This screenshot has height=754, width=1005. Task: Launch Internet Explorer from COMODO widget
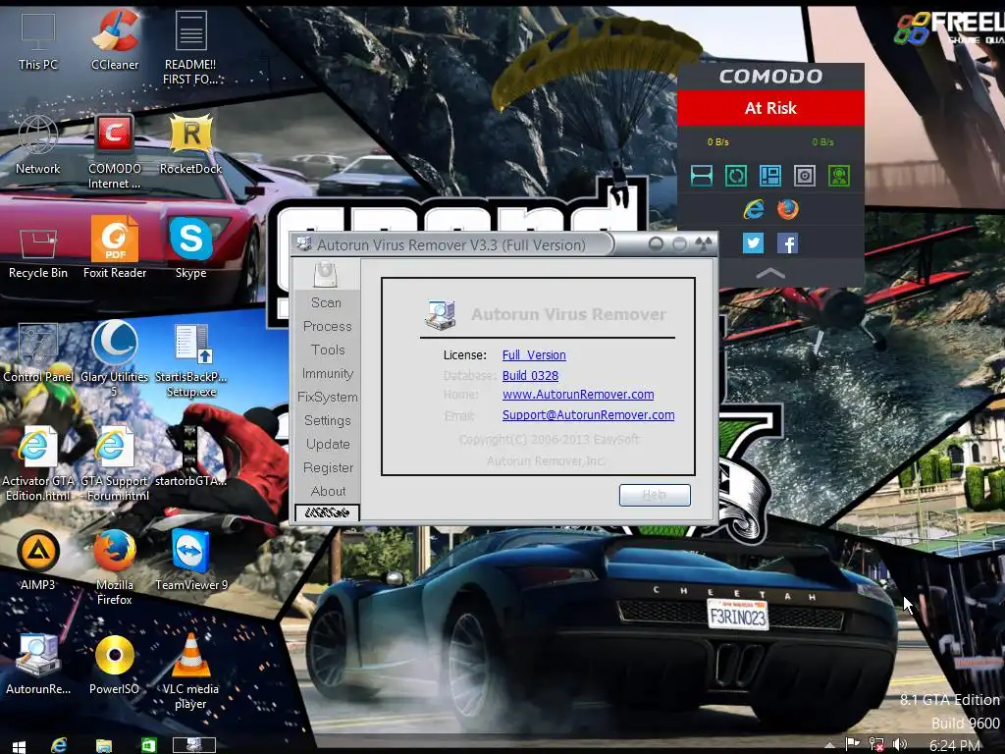click(754, 209)
